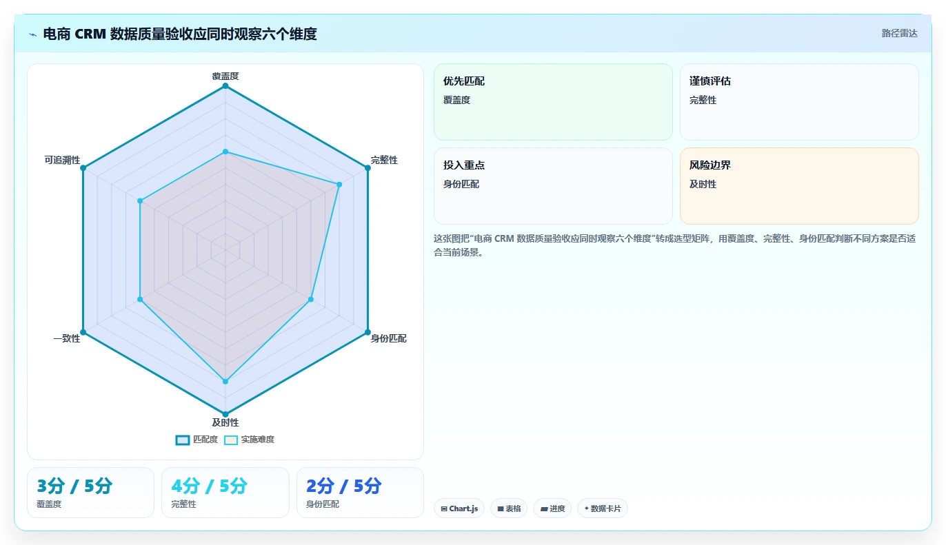Image resolution: width=946 pixels, height=545 pixels.
Task: Open the 优先匹配 card
Action: click(x=553, y=102)
